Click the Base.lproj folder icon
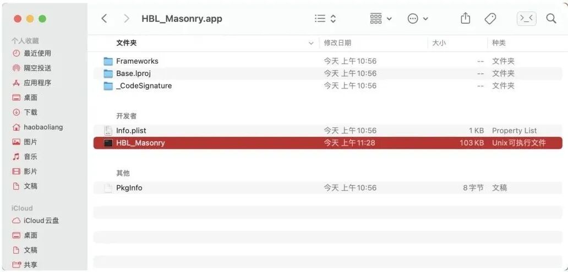The height and width of the screenshot is (272, 568). pos(108,74)
